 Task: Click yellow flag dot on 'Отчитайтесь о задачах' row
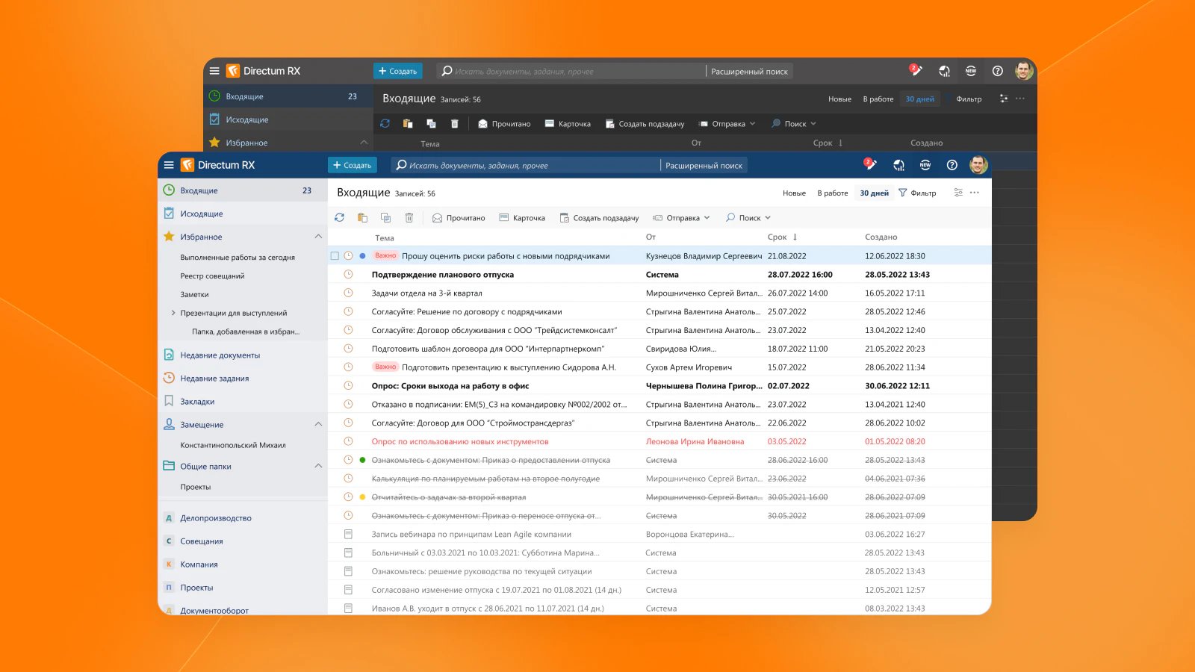[362, 497]
